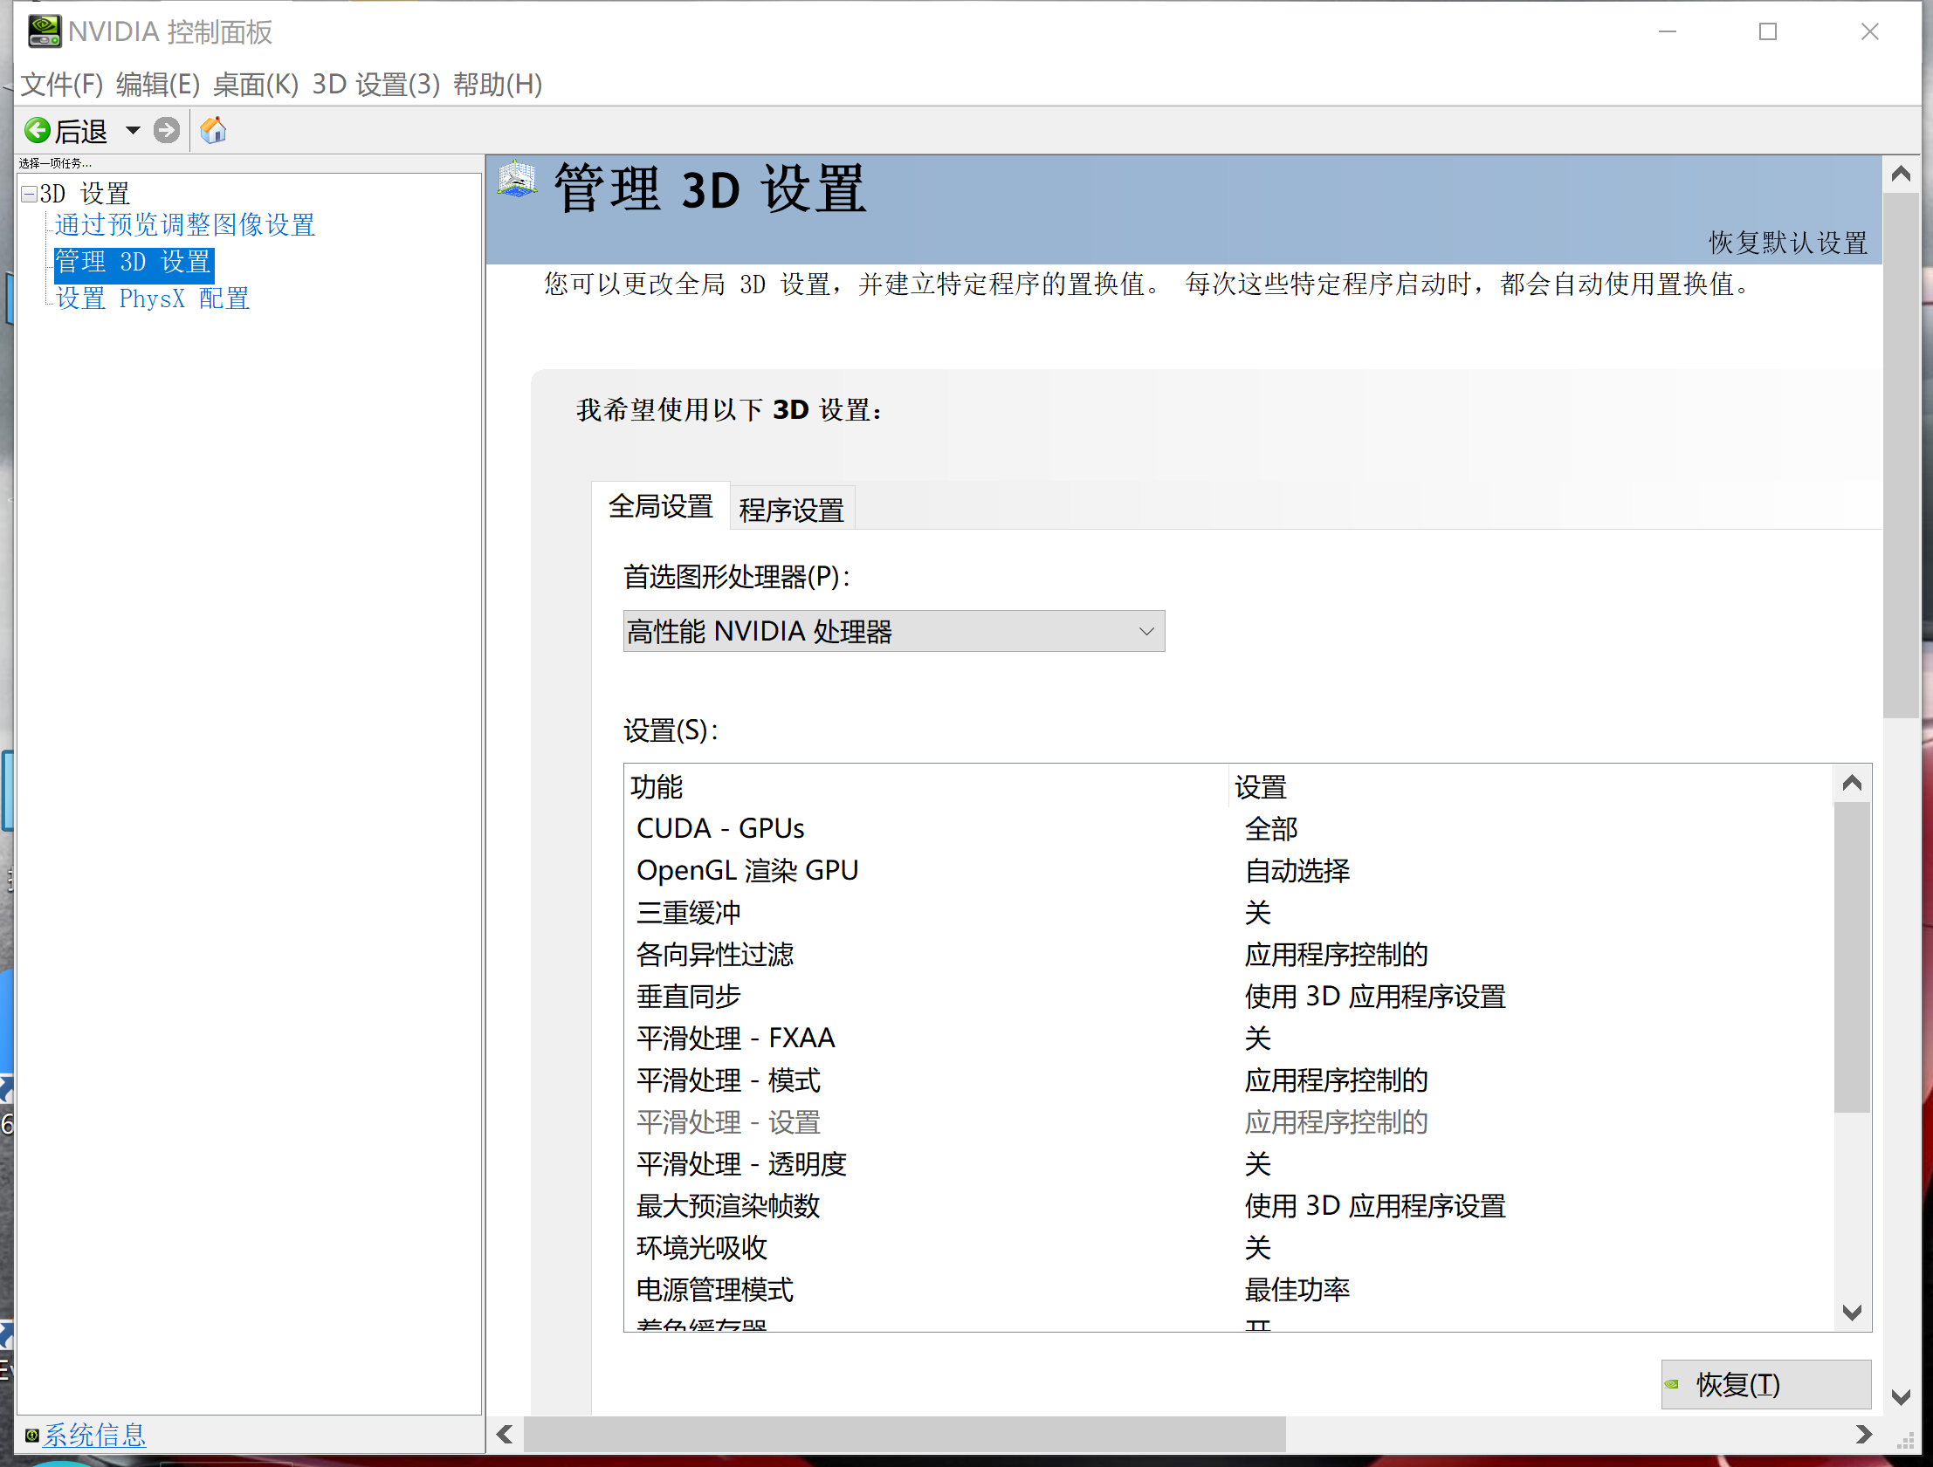Switch to 全局设置 tab
The height and width of the screenshot is (1467, 1933).
click(661, 506)
